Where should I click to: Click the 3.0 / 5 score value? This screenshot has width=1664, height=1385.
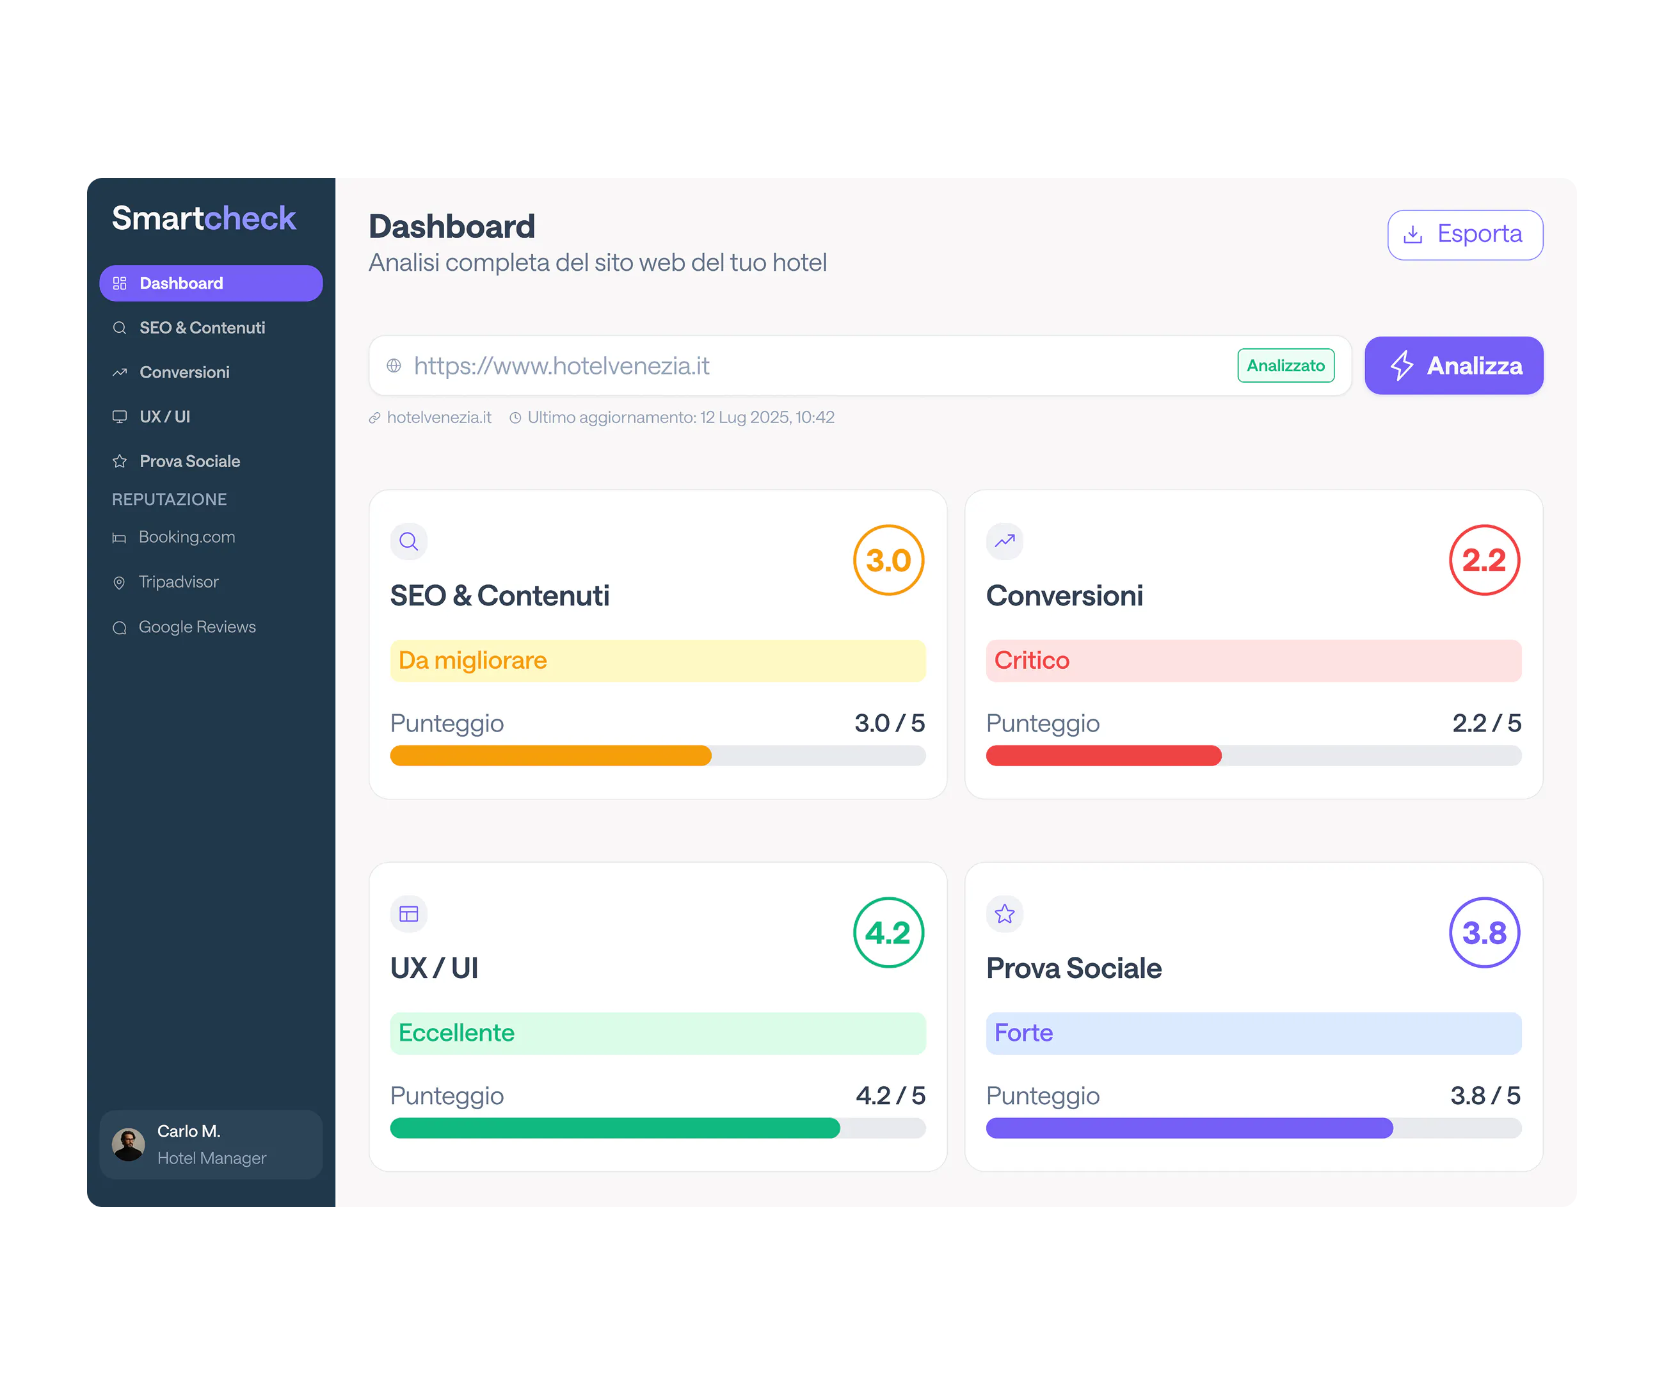click(x=890, y=723)
